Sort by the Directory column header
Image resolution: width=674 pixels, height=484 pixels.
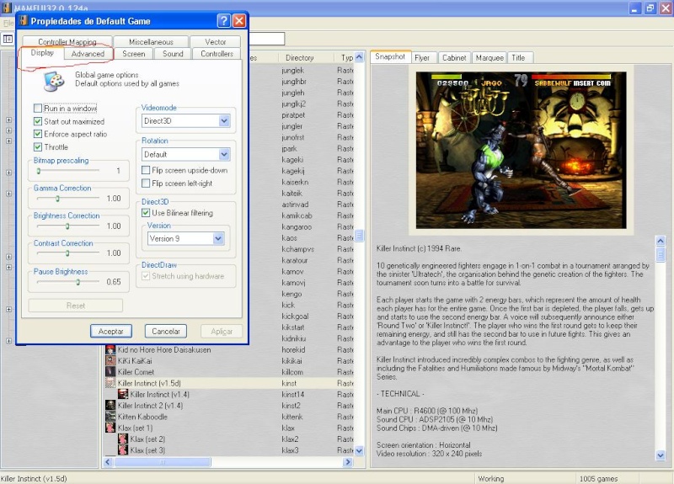(x=300, y=57)
